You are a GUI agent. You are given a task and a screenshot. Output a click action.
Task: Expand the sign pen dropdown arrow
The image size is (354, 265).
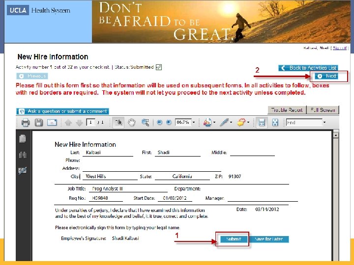[x=231, y=122]
